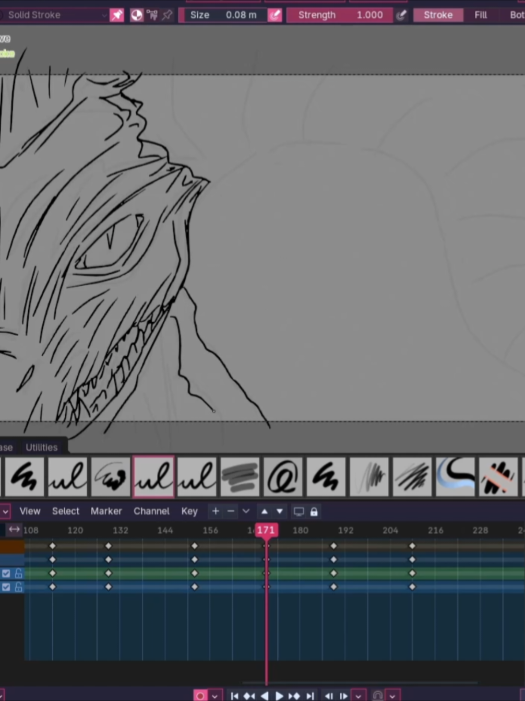
Task: Jump to the start frame
Action: (x=234, y=695)
